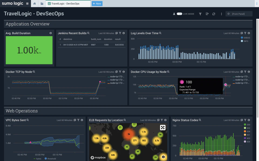Screen dimensions: 259x161
Task: Refresh the dashboard data
Action: pyautogui.click(x=213, y=14)
